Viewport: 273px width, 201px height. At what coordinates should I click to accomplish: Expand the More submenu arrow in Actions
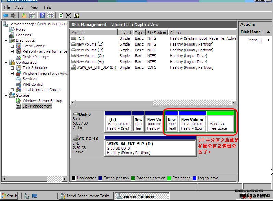[x=268, y=40]
